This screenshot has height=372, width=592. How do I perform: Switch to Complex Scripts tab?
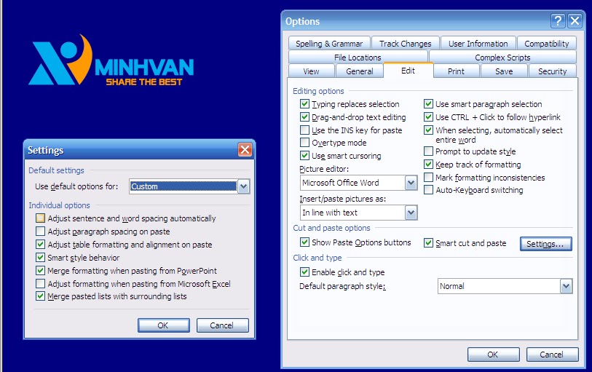pyautogui.click(x=502, y=58)
